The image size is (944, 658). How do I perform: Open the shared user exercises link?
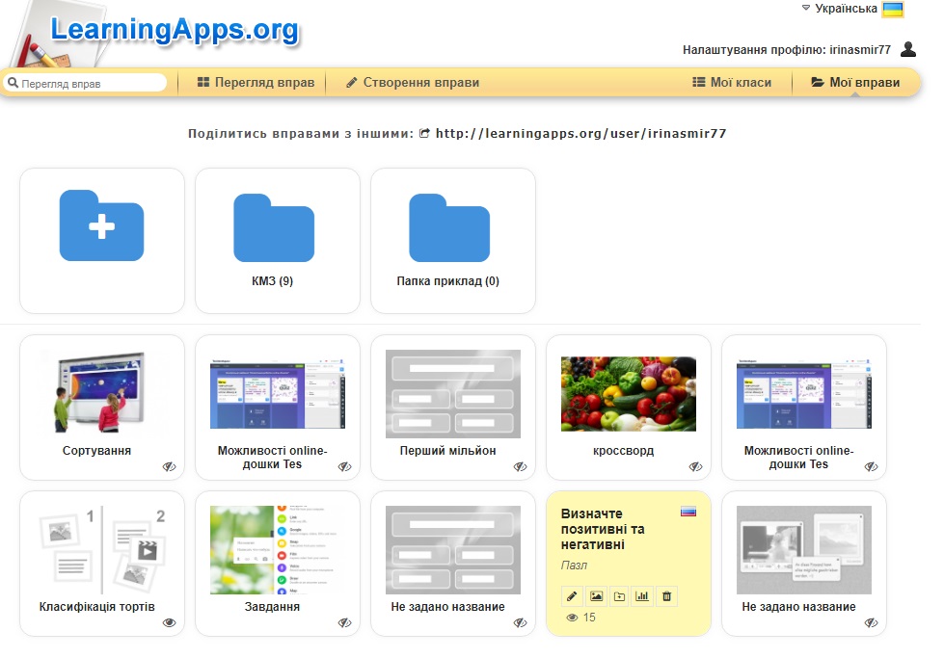pos(581,134)
